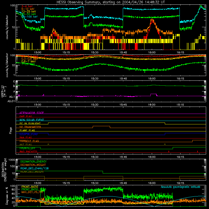Click the '0.3-0.8 MeV' legend label
Image resolution: width=209 pixels, height=209 pixels.
click(x=30, y=59)
